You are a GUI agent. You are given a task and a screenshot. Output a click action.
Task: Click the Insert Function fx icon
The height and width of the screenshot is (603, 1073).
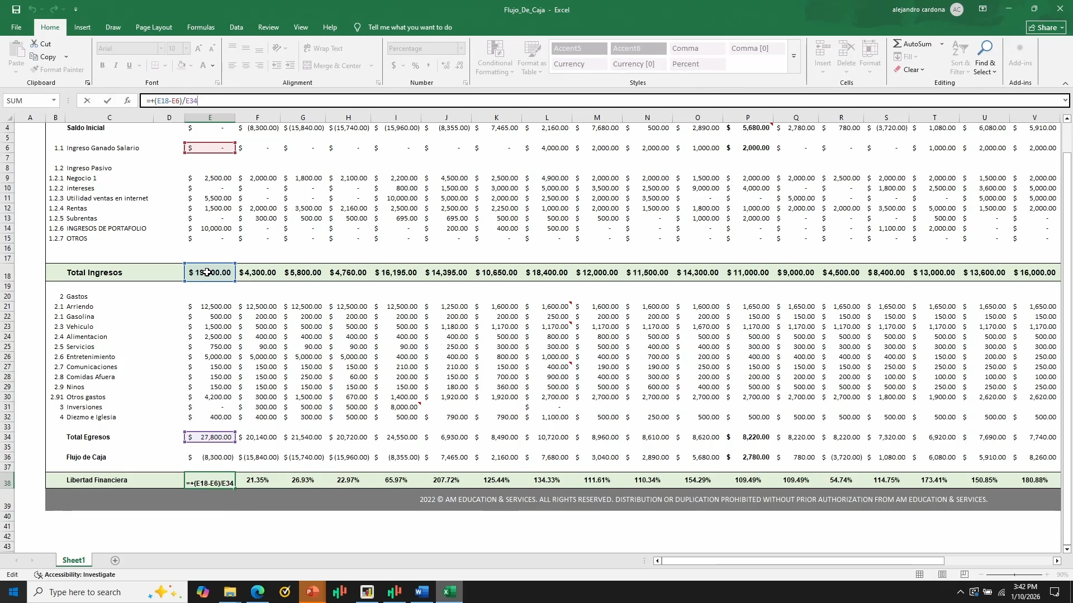[x=127, y=100]
